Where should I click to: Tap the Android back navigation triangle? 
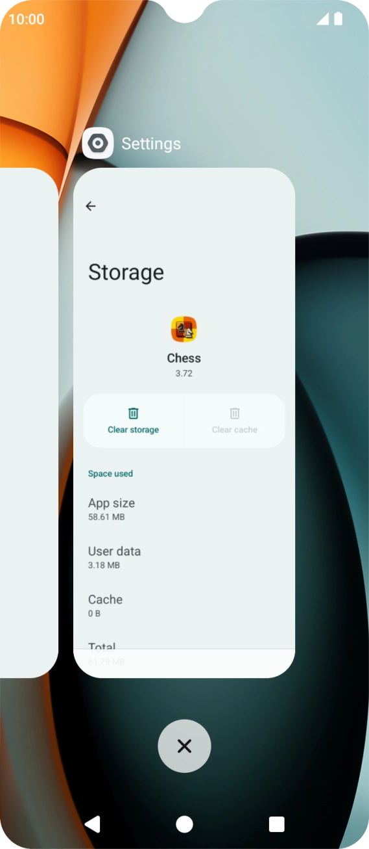tap(92, 824)
